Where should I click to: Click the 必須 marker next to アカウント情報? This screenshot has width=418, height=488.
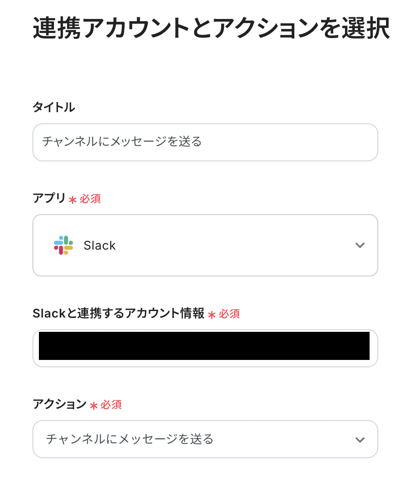coord(229,314)
